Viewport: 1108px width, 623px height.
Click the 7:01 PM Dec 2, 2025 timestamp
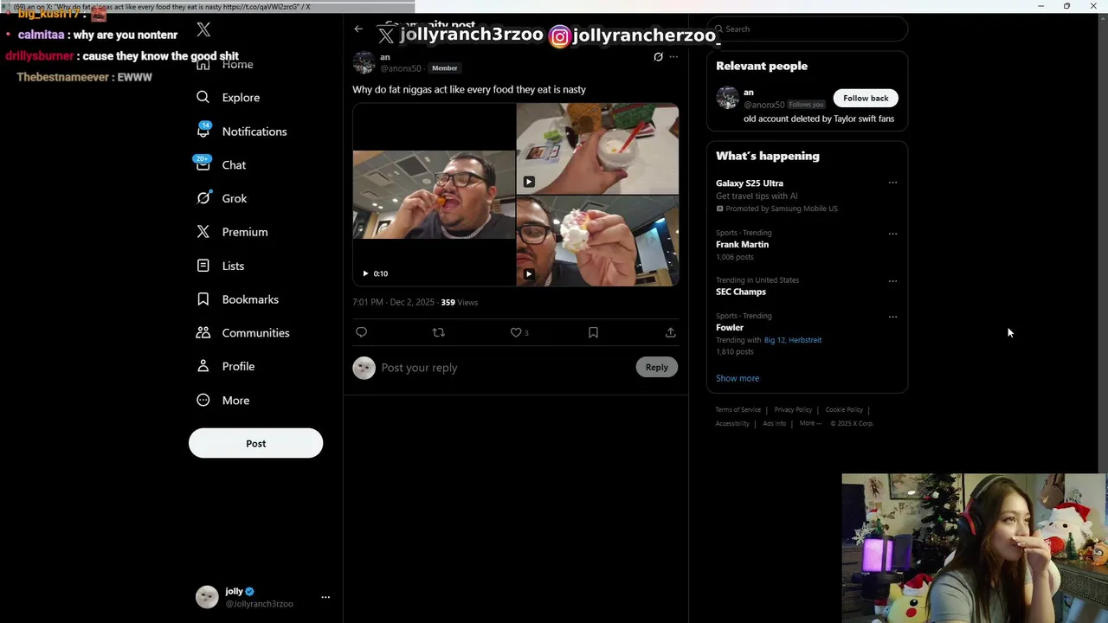(393, 303)
